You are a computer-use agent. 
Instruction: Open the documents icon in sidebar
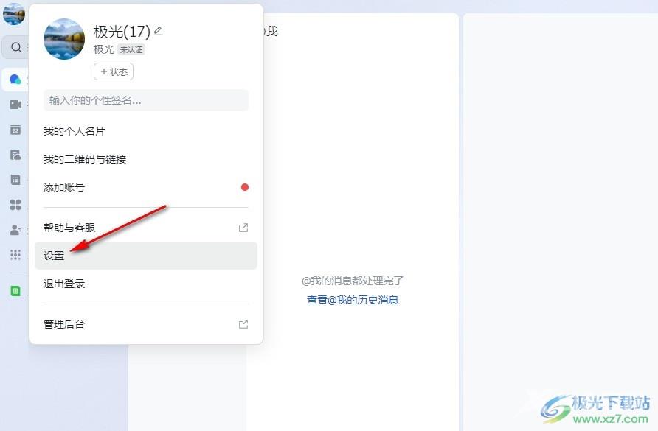click(x=15, y=155)
